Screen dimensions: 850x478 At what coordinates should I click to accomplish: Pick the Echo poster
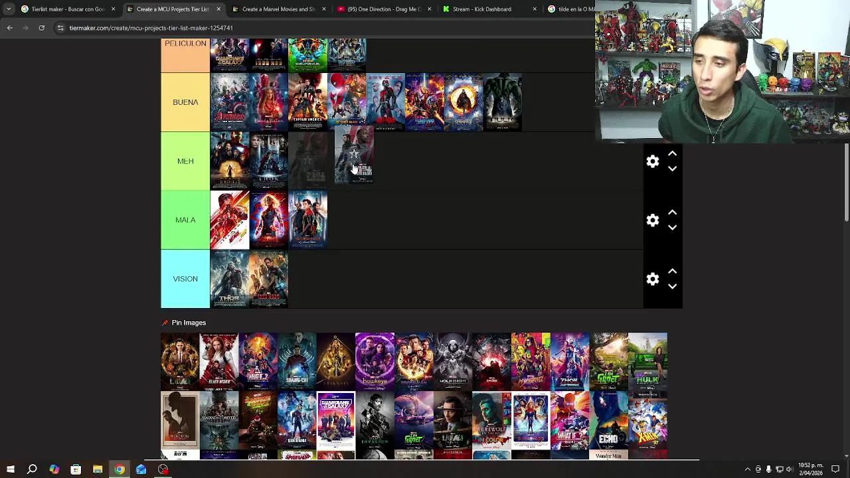pos(609,420)
